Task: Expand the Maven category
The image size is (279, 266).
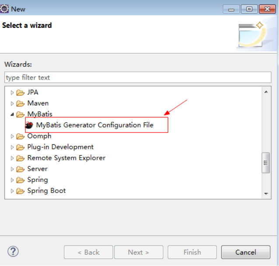Action: (12, 103)
